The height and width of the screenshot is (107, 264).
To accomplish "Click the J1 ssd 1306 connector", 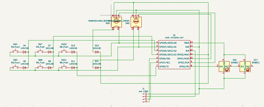I will coord(146,97).
